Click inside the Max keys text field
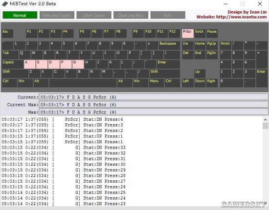Viewport: 269px width, 210px height. pos(154,112)
